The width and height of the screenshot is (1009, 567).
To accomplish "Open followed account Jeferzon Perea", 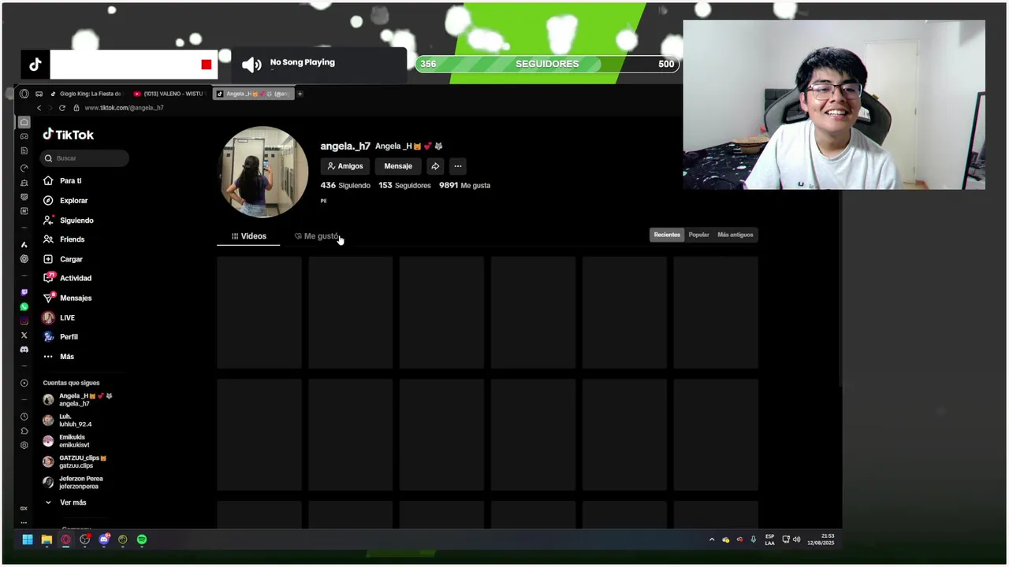I will [x=73, y=482].
